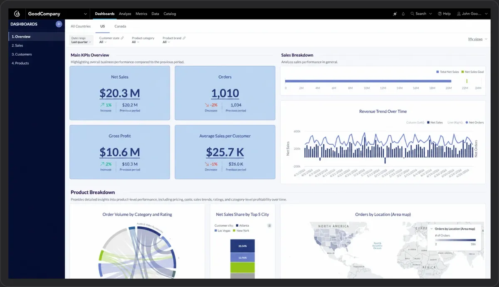Drill into the $10.6 M Gross Profit value
Image resolution: width=499 pixels, height=287 pixels.
tap(120, 152)
